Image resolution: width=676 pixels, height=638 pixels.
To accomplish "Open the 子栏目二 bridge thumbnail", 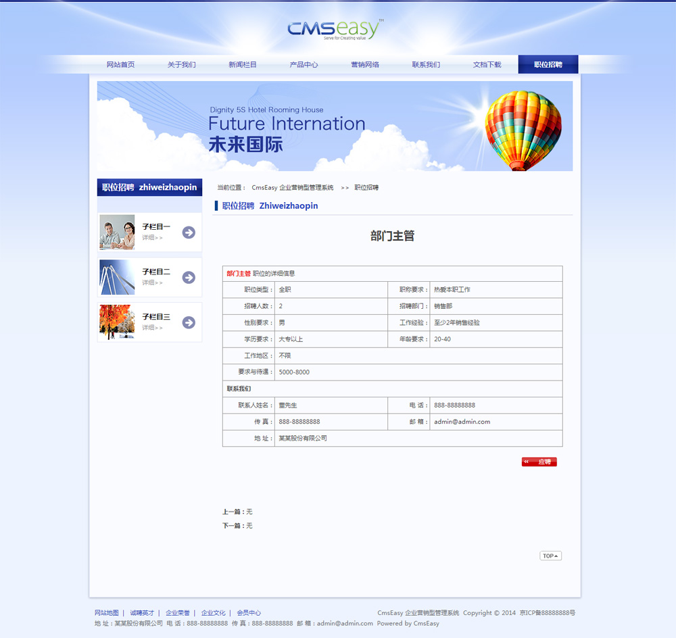I will click(117, 277).
